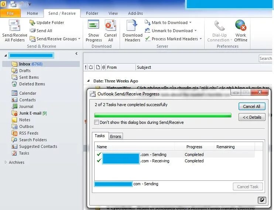
Task: Click Cancel All button in dialog
Action: coord(251,106)
